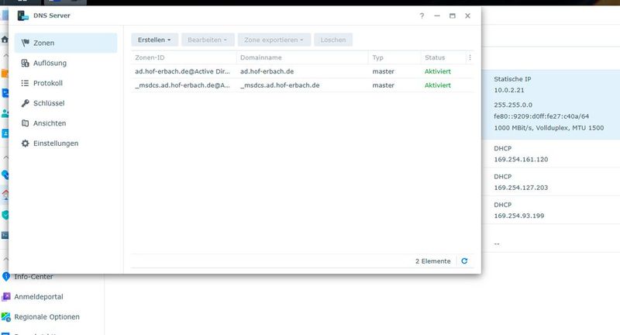Click the DNS Server app icon in title bar
This screenshot has width=620, height=335.
click(x=23, y=16)
